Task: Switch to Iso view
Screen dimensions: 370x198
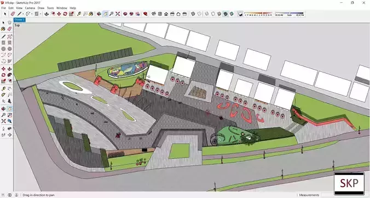Action: coord(154,14)
